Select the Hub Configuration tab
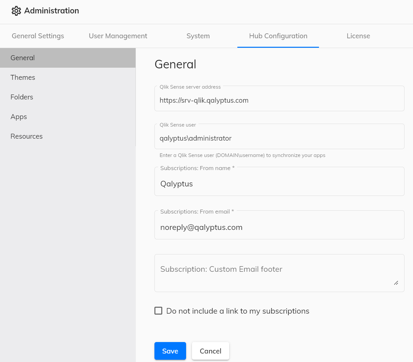 click(x=278, y=36)
